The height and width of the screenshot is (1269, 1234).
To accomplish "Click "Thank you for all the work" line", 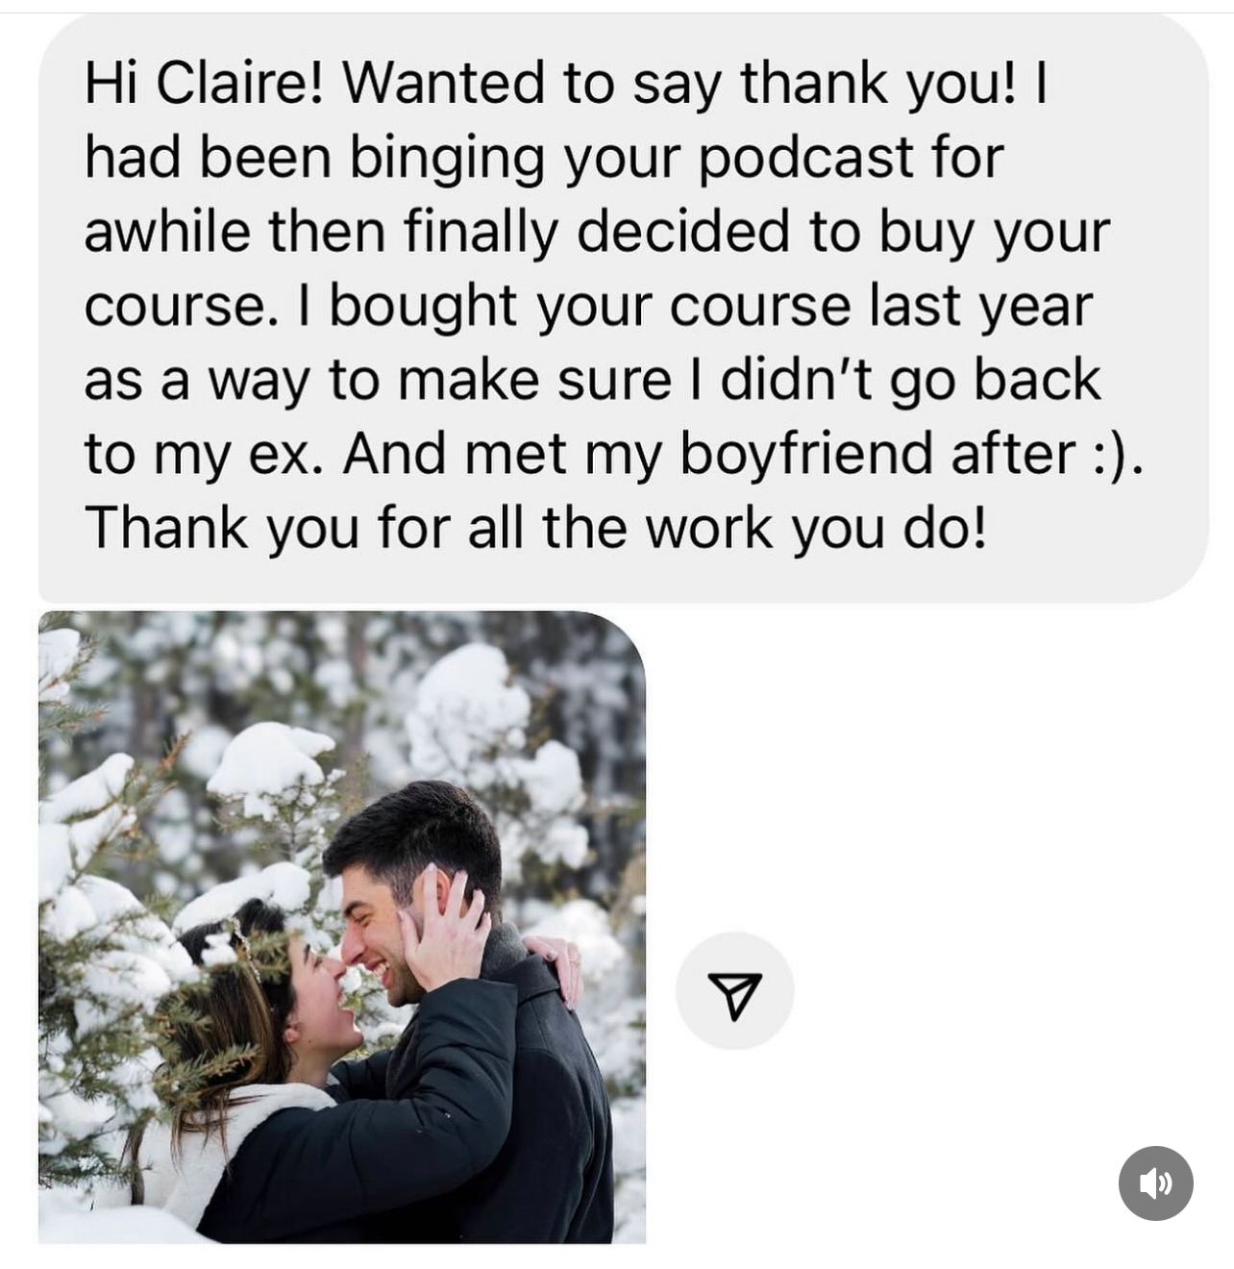I will tap(429, 528).
